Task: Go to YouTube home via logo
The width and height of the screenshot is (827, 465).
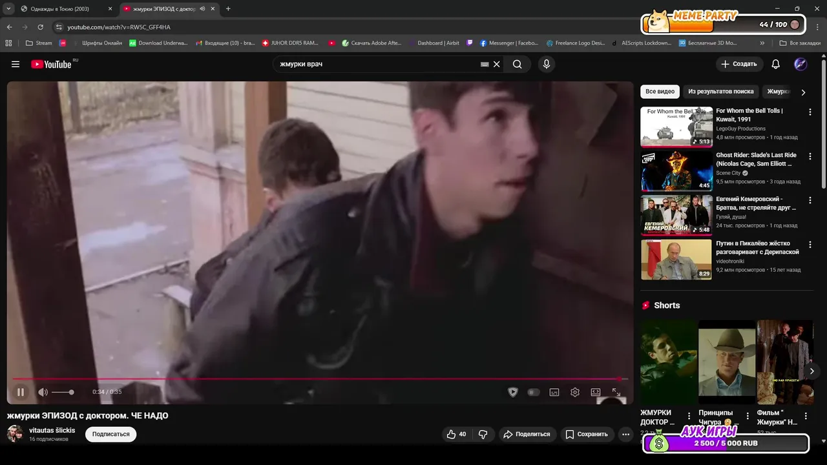Action: tap(51, 64)
